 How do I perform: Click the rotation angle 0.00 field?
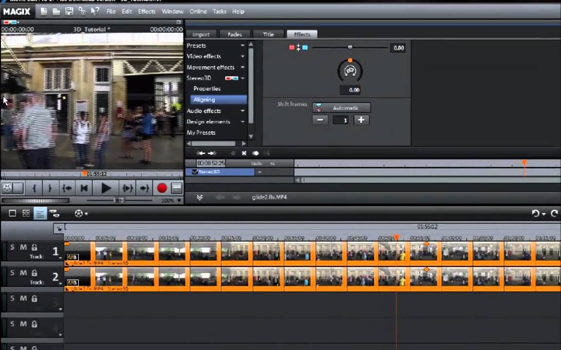[x=350, y=89]
